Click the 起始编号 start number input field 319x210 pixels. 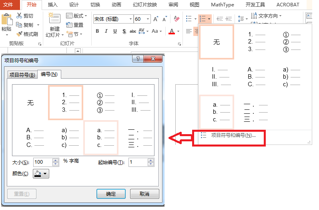(138, 162)
